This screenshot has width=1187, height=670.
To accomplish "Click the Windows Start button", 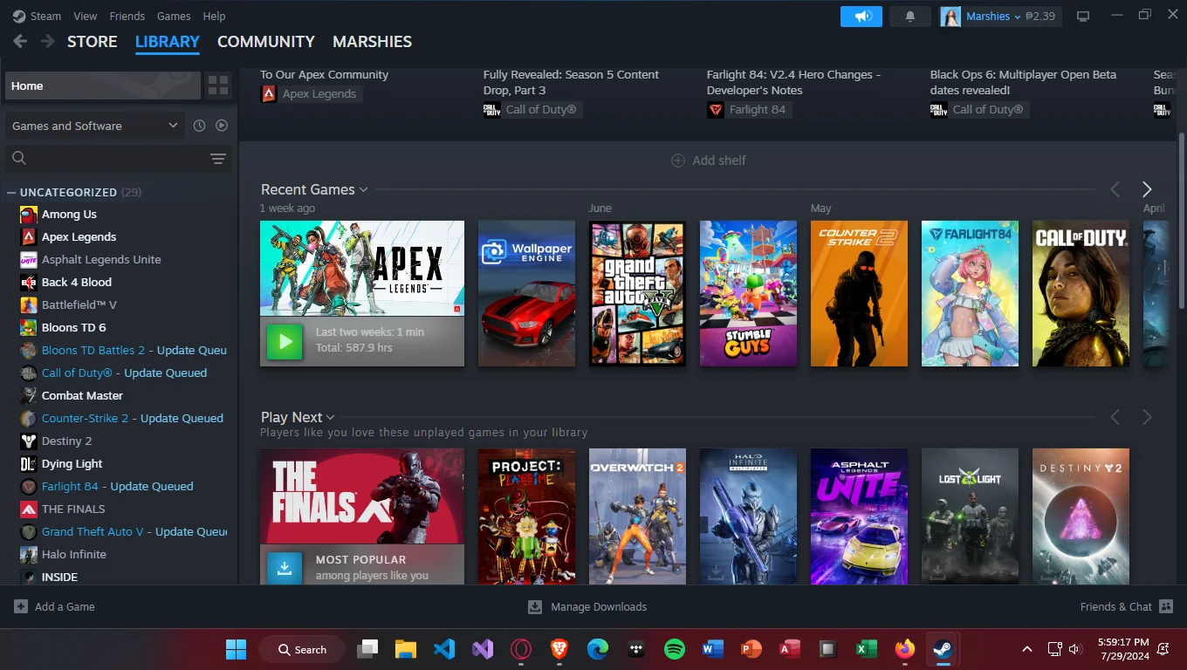I will 237,649.
